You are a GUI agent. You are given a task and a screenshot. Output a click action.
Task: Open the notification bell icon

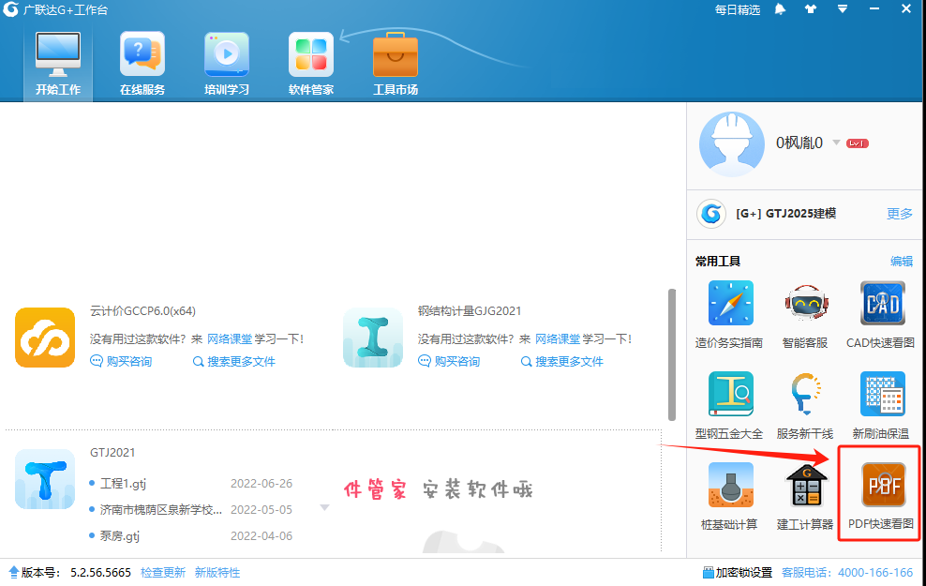point(780,9)
